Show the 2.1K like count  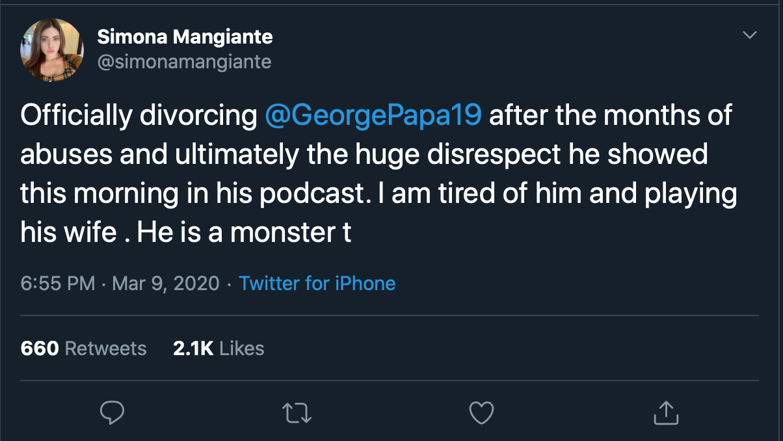(x=193, y=348)
